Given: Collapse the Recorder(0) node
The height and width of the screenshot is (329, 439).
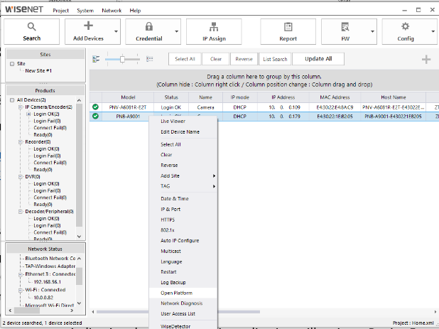Looking at the screenshot, I should 21,142.
